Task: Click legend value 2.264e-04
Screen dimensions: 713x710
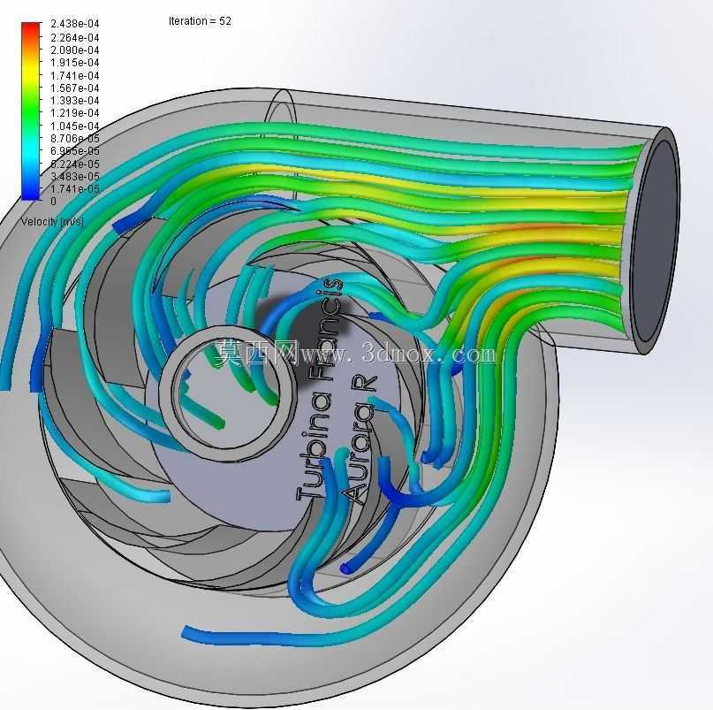Action: click(x=74, y=37)
